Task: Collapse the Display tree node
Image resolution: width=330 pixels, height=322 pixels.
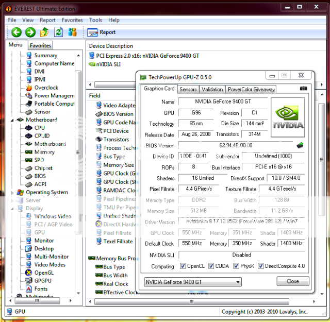Action: coord(12,209)
